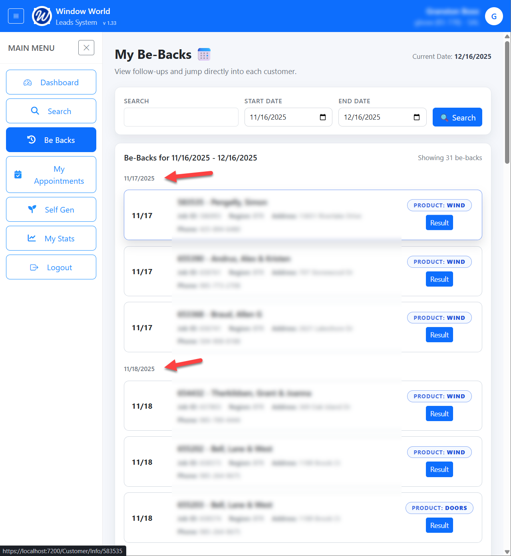Viewport: 511px width, 556px height.
Task: Close the main menu sidebar
Action: [86, 48]
